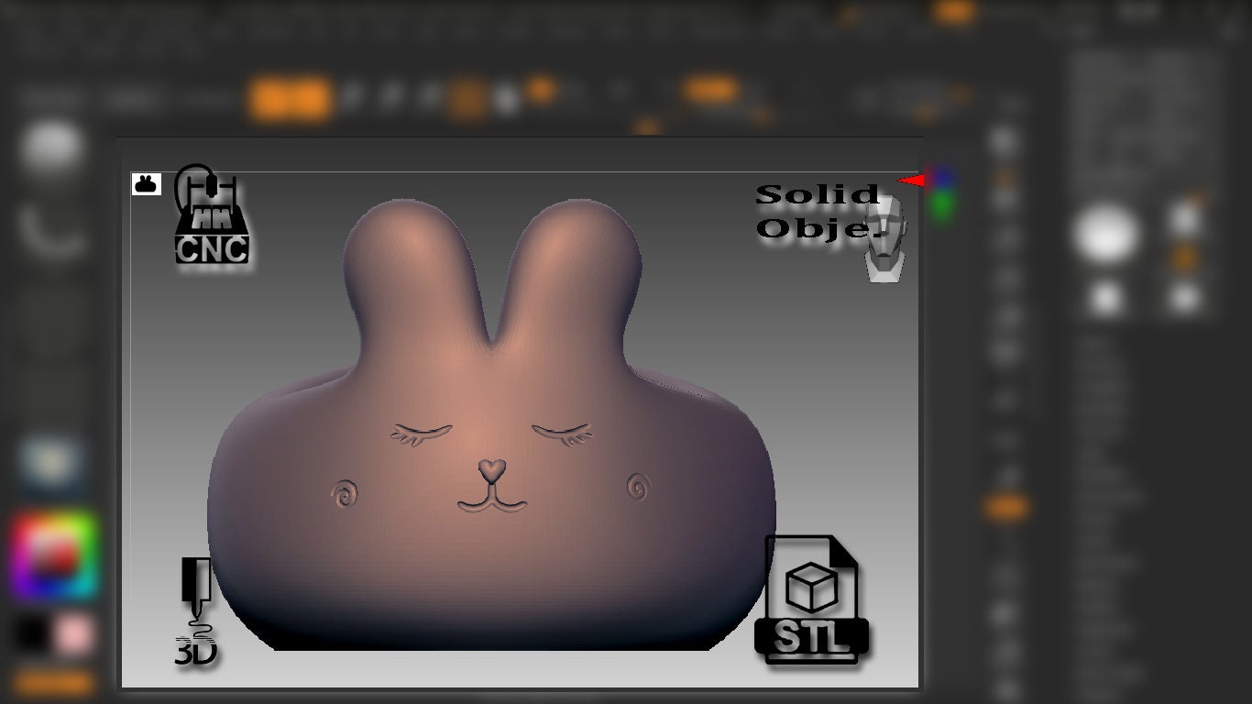Click the red arrow marker near Solid Object label
The width and height of the screenshot is (1252, 704).
915,181
